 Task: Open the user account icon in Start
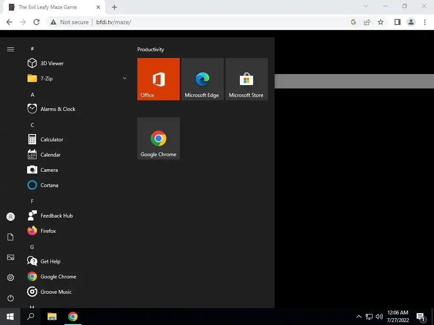[11, 217]
